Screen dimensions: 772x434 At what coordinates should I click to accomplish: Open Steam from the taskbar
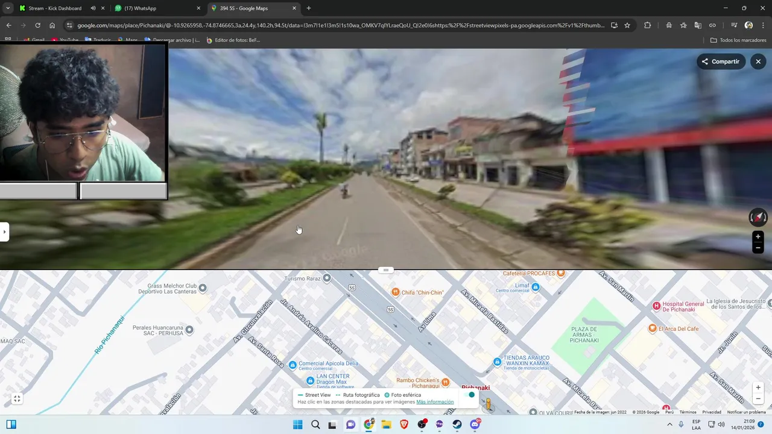click(x=457, y=424)
